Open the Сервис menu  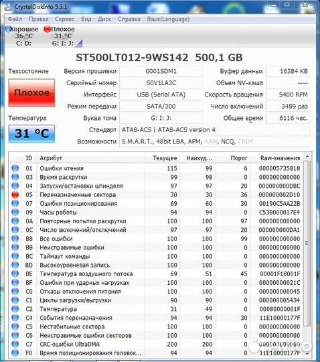pyautogui.click(x=64, y=19)
